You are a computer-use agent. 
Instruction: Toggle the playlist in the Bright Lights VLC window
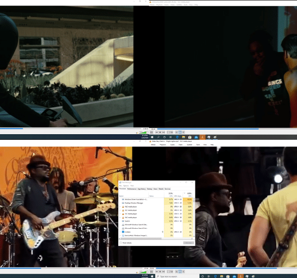click(177, 272)
